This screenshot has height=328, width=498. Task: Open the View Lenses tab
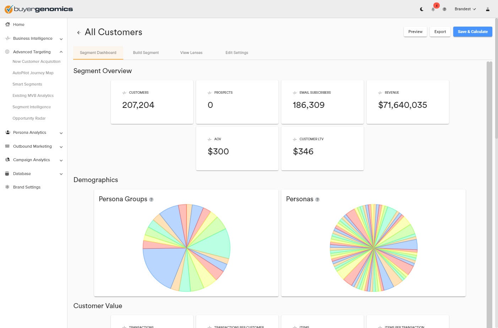pos(191,53)
